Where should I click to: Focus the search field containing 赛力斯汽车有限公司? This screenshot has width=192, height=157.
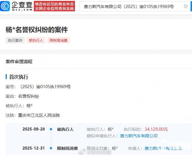click(131, 6)
